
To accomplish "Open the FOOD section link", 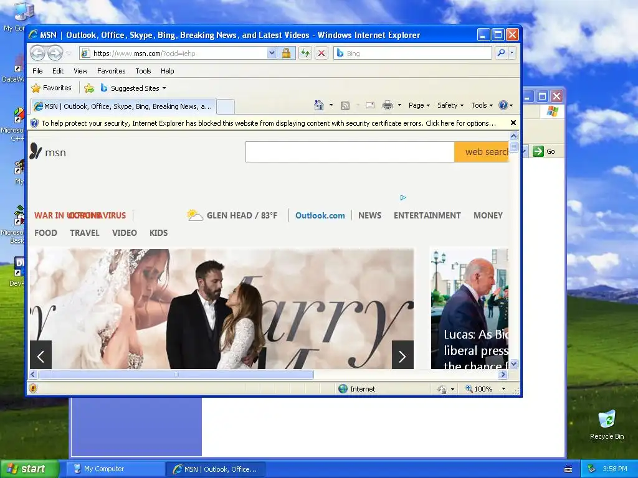I will point(45,233).
